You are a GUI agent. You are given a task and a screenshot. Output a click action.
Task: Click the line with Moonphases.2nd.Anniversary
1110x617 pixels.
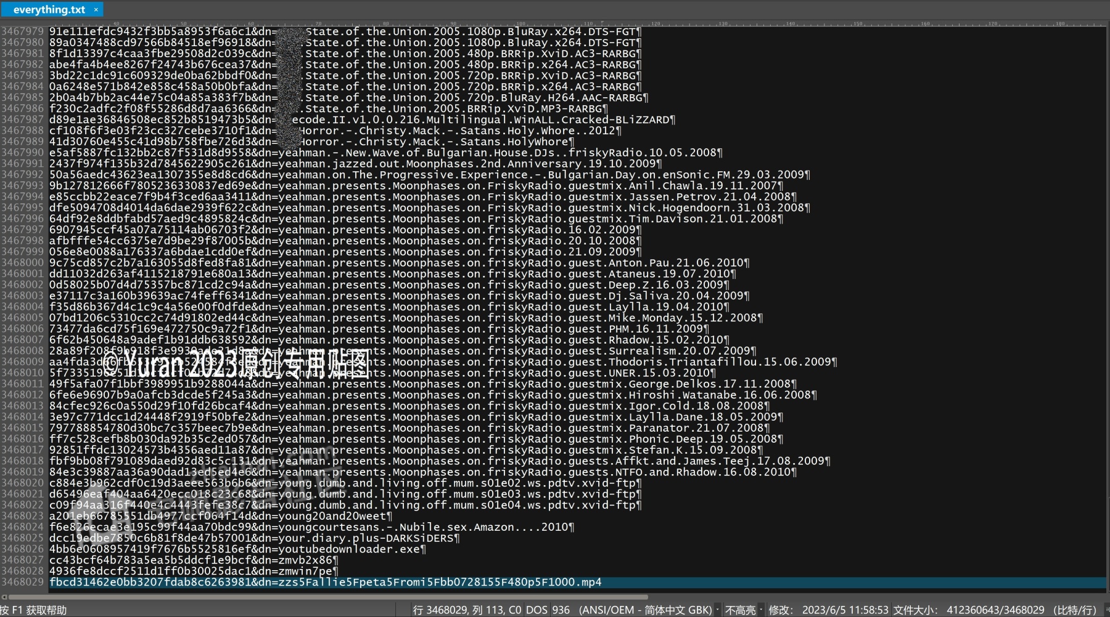pyautogui.click(x=356, y=164)
